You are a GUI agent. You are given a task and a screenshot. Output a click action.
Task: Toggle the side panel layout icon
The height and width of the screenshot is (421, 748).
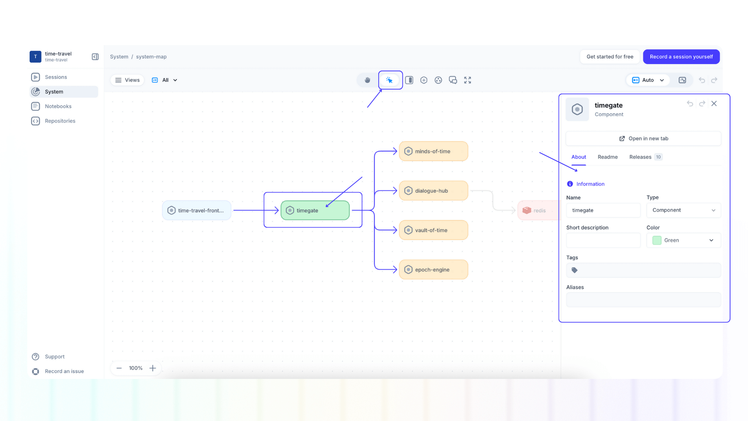409,80
